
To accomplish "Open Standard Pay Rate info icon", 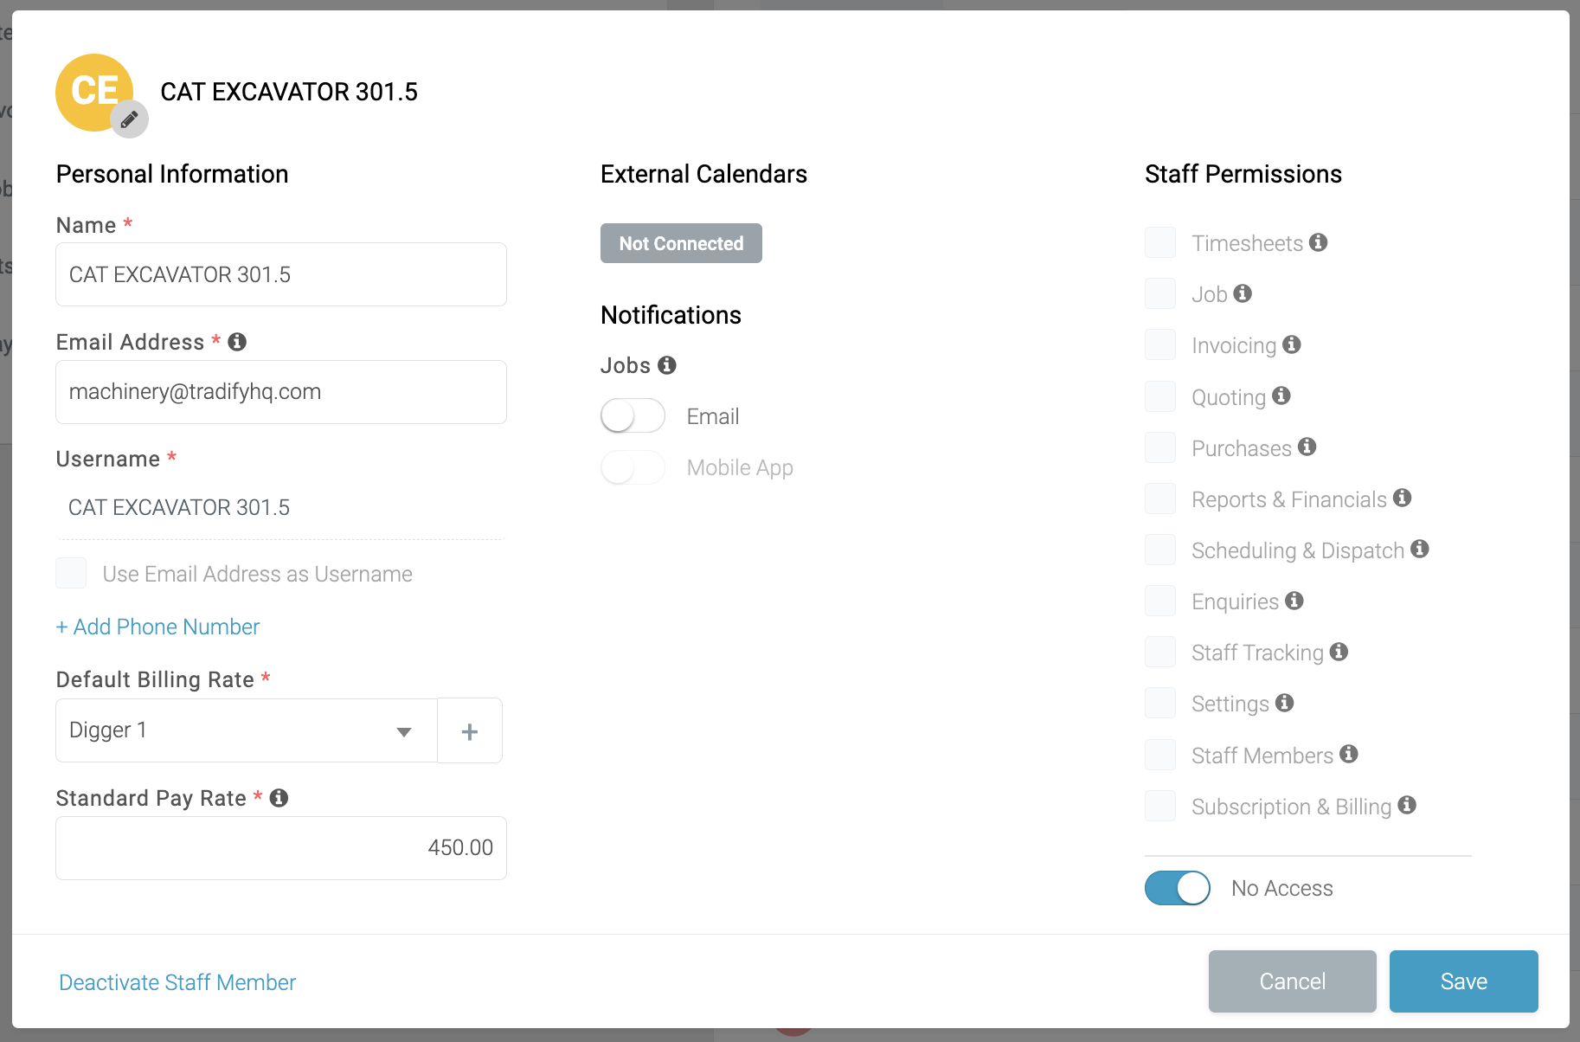I will pos(279,798).
